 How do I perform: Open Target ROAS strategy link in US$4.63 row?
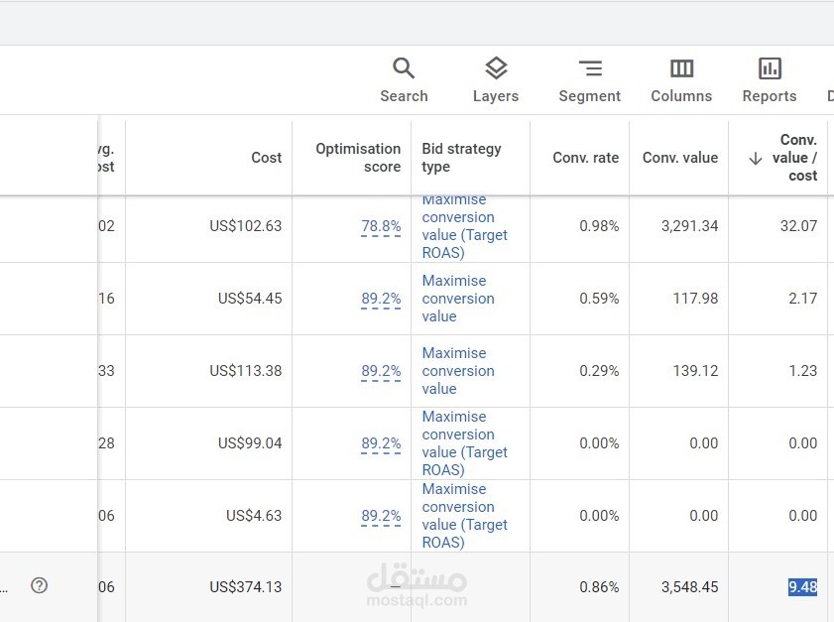point(464,516)
